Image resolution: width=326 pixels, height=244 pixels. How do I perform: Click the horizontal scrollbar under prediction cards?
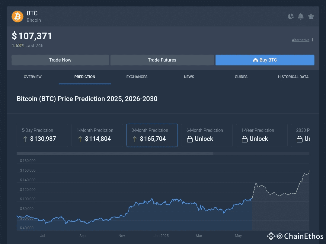tap(115, 154)
